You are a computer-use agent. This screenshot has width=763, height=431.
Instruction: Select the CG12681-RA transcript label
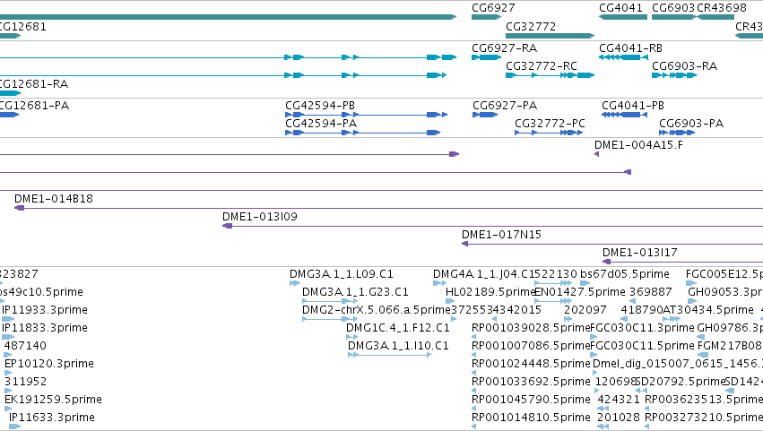(33, 84)
